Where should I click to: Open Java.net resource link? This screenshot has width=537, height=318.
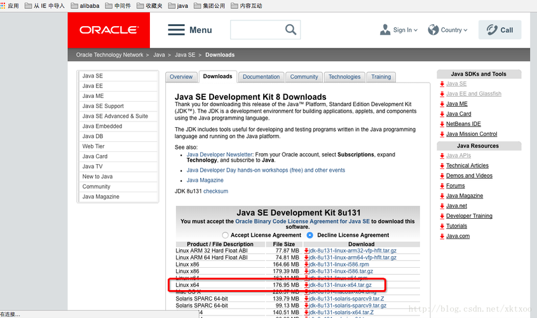tap(456, 206)
